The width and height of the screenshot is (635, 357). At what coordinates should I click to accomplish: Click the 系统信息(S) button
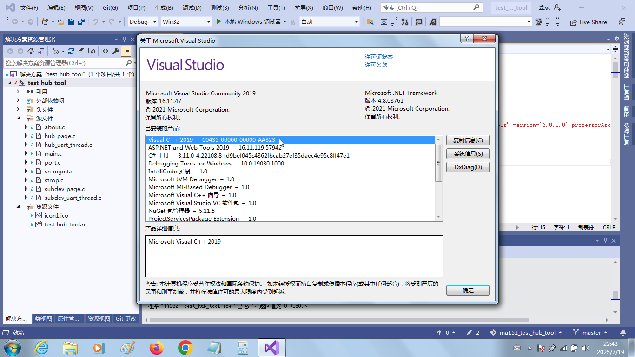[468, 153]
